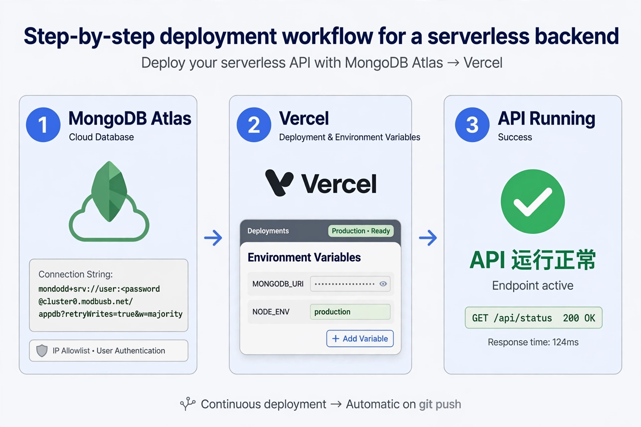Click the Deploy your serverless API subtitle
Screen dimensions: 641x427
[x=322, y=63]
